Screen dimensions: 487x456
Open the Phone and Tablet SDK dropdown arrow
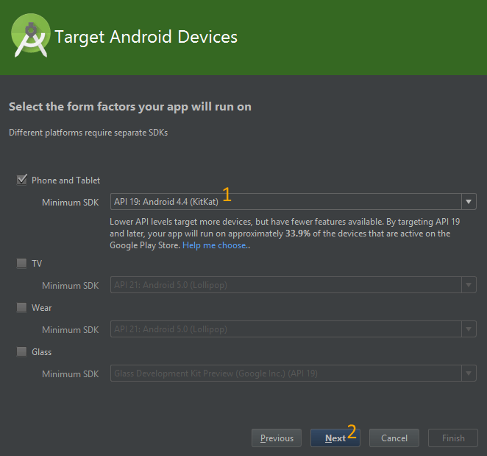[468, 202]
